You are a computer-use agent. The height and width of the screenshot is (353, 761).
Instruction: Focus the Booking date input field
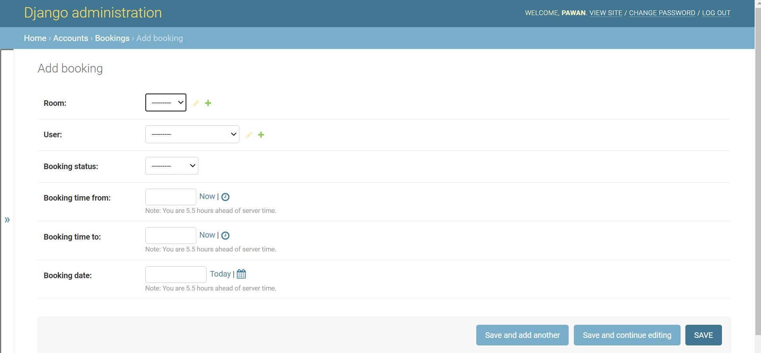(x=176, y=275)
